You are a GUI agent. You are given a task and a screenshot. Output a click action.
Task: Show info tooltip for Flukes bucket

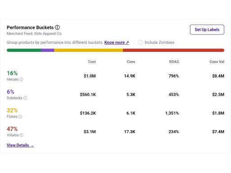point(20,117)
